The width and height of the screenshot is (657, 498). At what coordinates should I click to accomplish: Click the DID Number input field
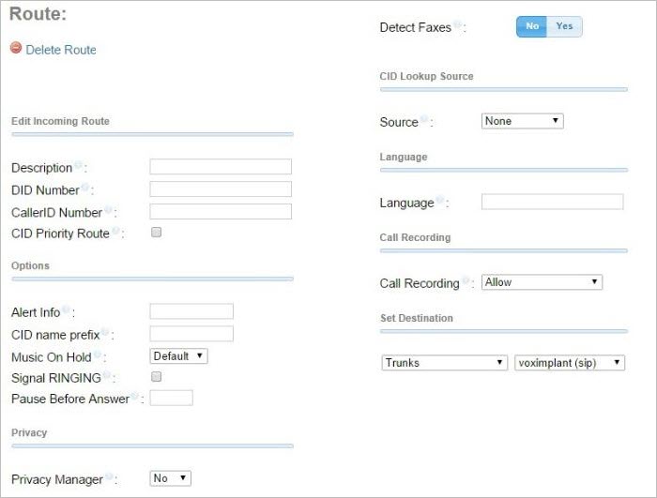click(x=221, y=189)
